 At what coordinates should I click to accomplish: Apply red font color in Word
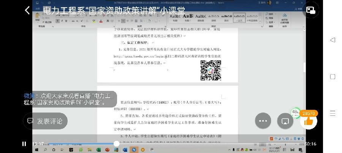[101, 21]
